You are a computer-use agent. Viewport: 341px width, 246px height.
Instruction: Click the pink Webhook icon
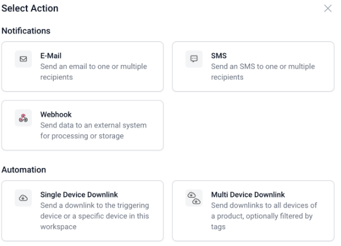tap(23, 118)
